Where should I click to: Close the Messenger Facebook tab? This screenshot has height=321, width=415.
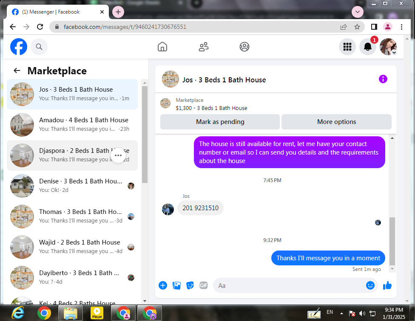[102, 12]
